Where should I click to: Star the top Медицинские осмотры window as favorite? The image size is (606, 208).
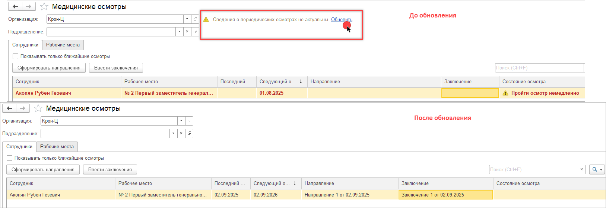click(x=44, y=7)
